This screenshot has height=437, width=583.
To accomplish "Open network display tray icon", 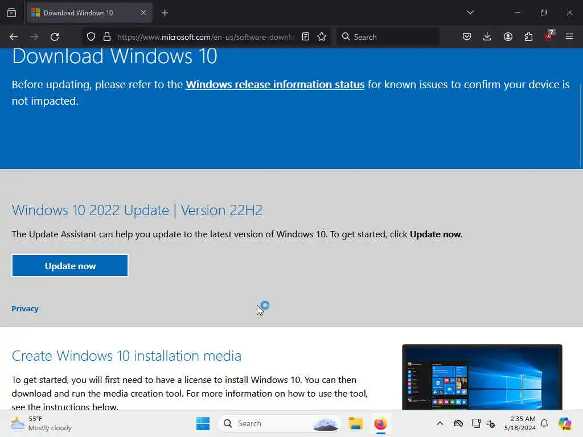I will [477, 423].
